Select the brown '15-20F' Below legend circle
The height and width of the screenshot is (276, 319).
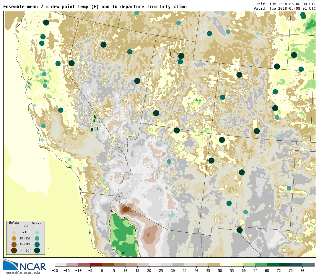click(14, 244)
